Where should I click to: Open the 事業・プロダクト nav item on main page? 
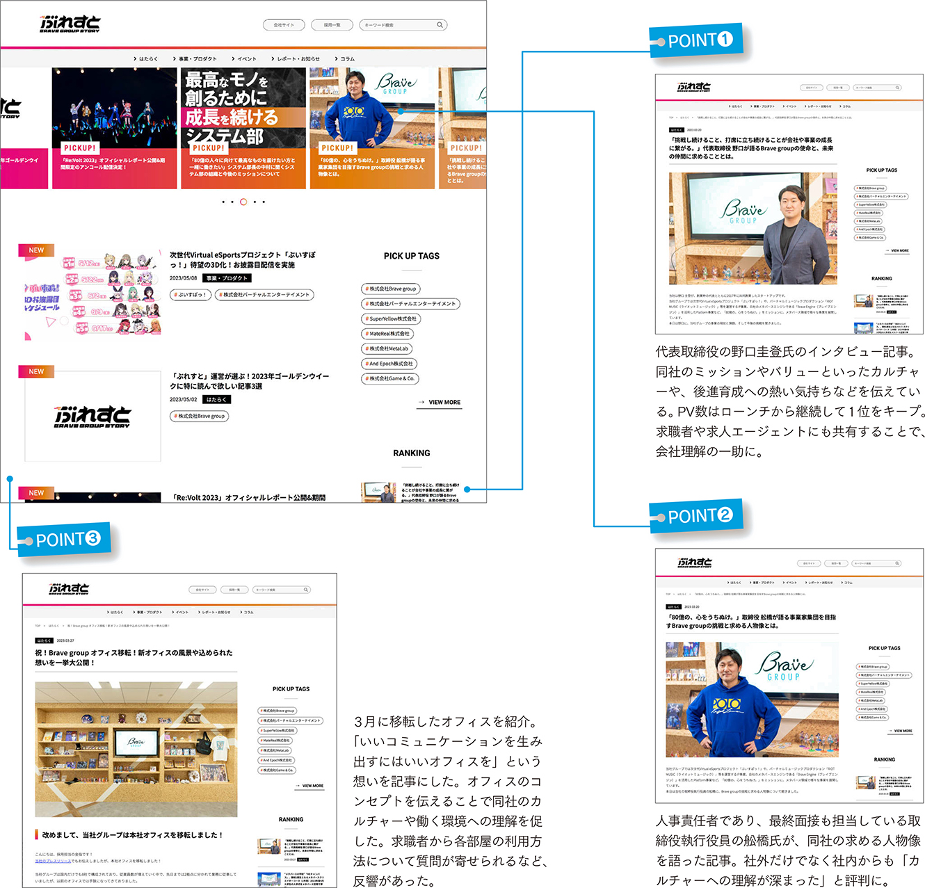point(195,59)
